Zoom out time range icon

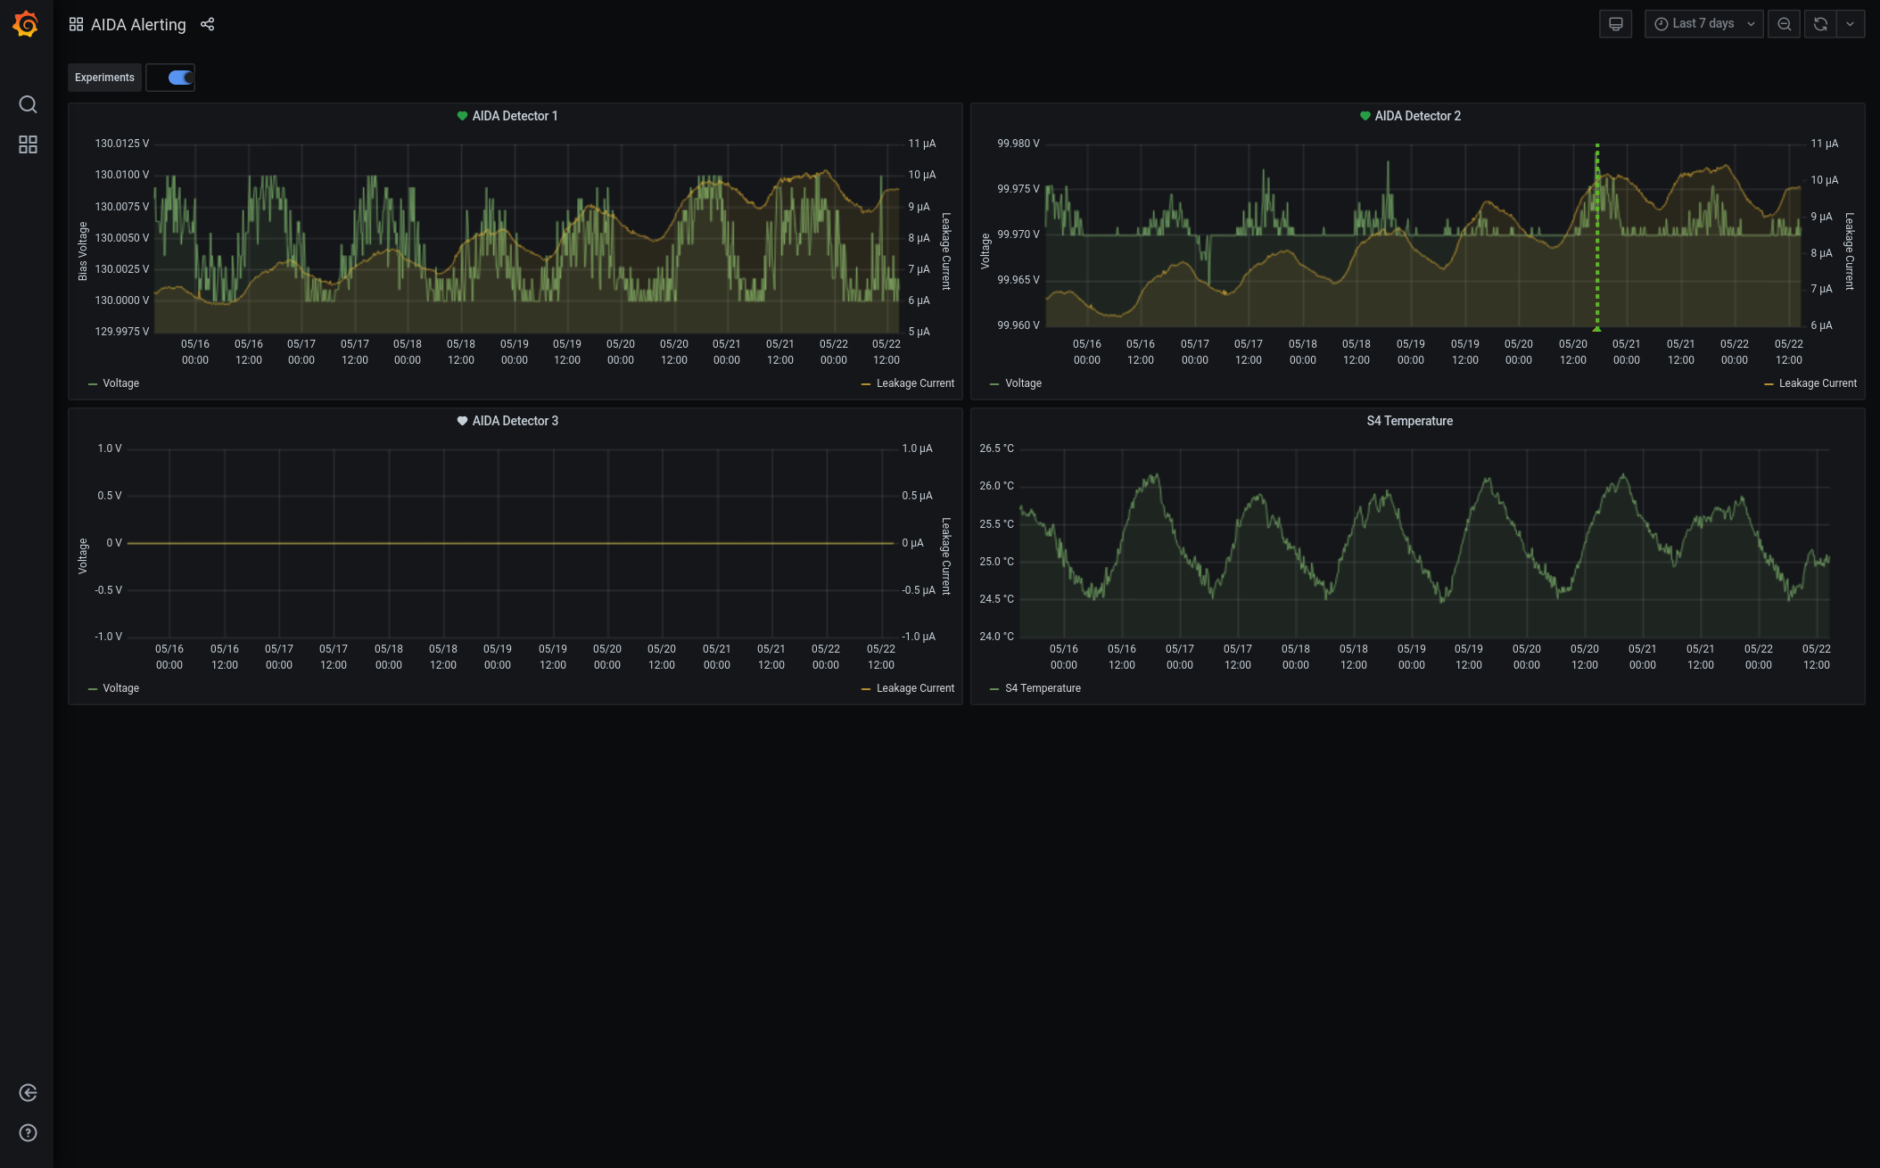click(x=1784, y=24)
